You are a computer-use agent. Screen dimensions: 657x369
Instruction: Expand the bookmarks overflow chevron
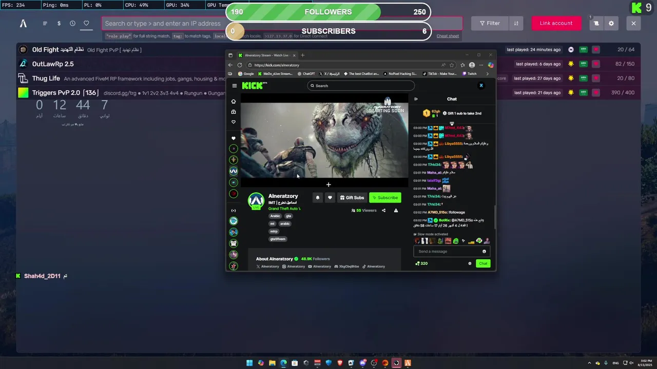487,74
